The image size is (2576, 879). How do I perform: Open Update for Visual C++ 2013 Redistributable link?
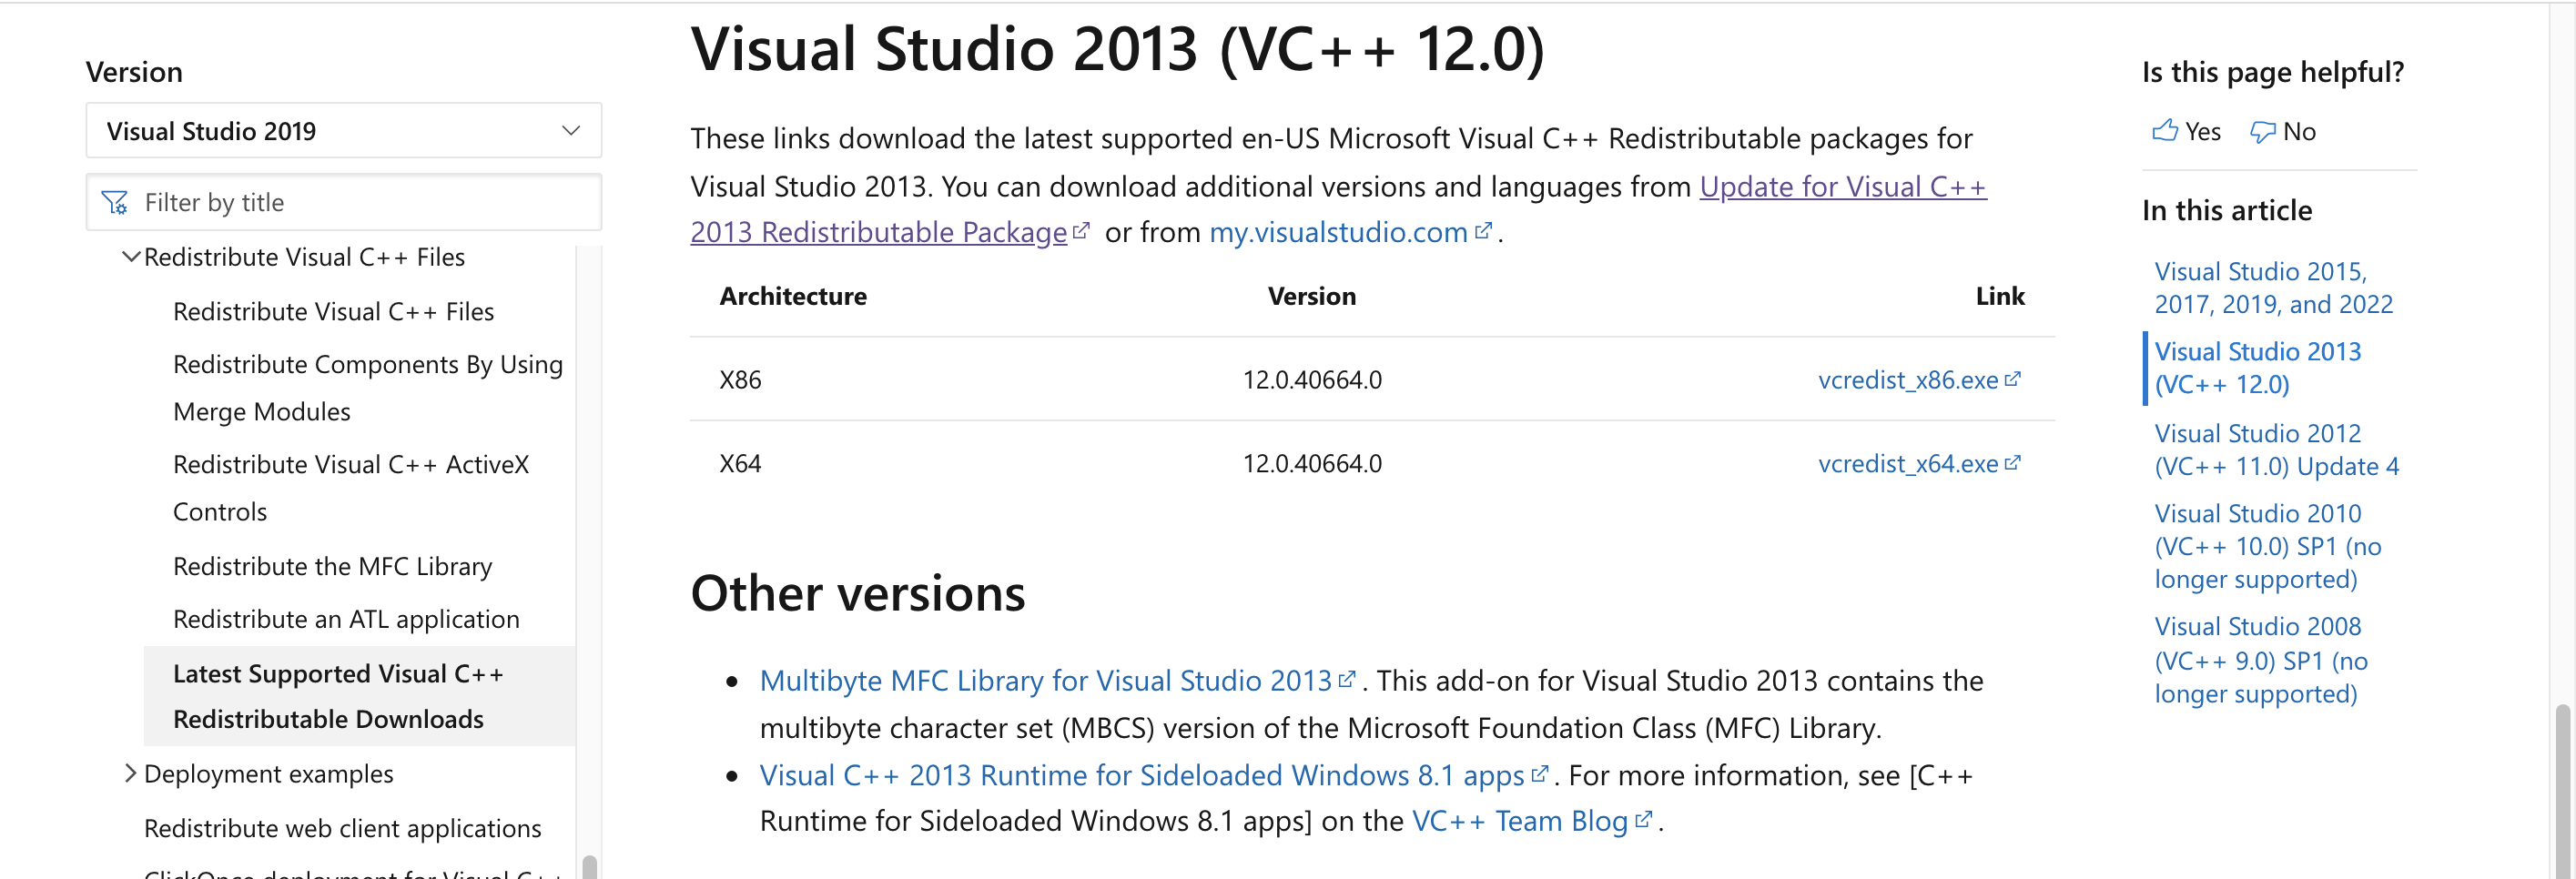click(1842, 187)
